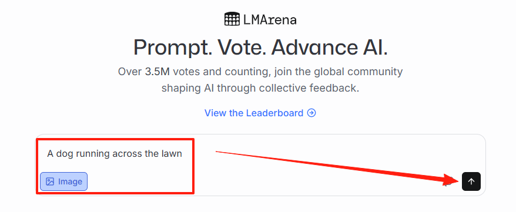This screenshot has width=516, height=212.
Task: Submit the prompt with the up-arrow button
Action: click(471, 181)
